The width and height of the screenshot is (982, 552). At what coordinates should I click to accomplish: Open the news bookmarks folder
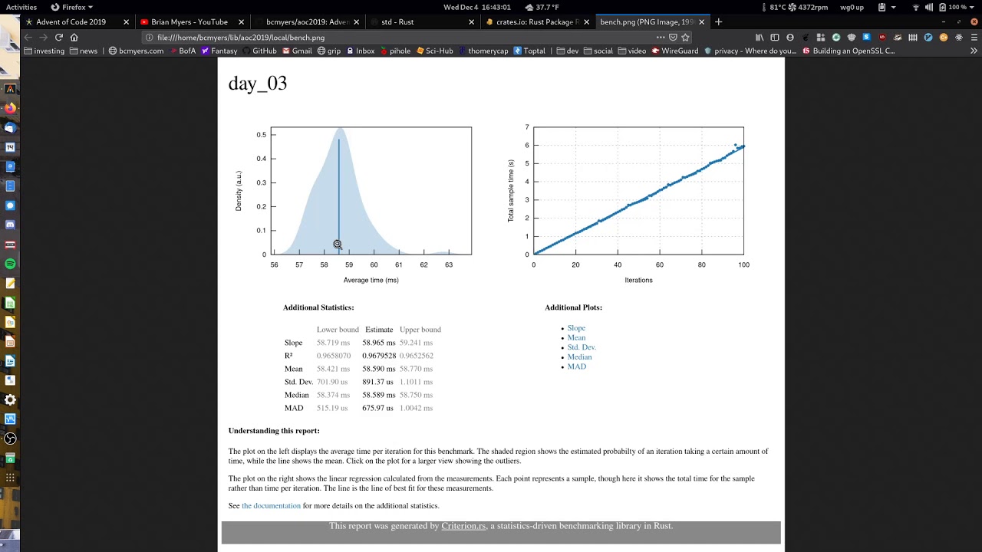[x=84, y=51]
